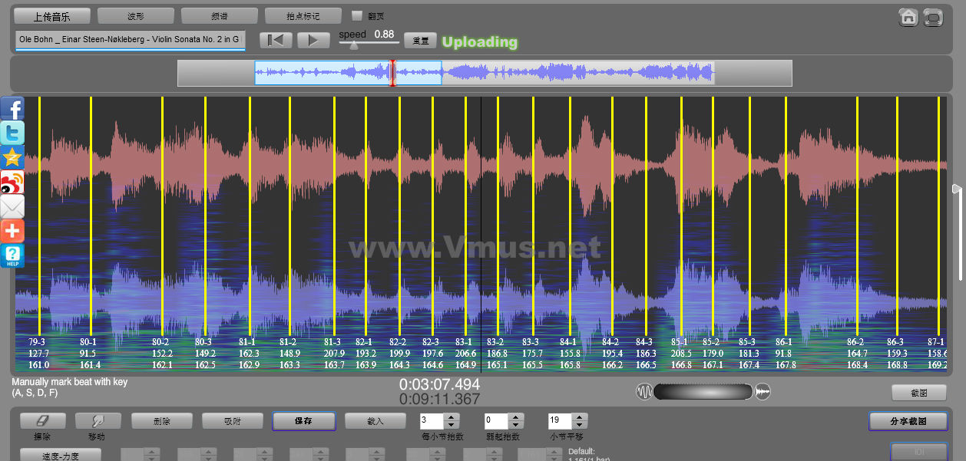Viewport: 966px width, 461px height.
Task: Switch to the 频谱 spectrum view
Action: tap(219, 16)
